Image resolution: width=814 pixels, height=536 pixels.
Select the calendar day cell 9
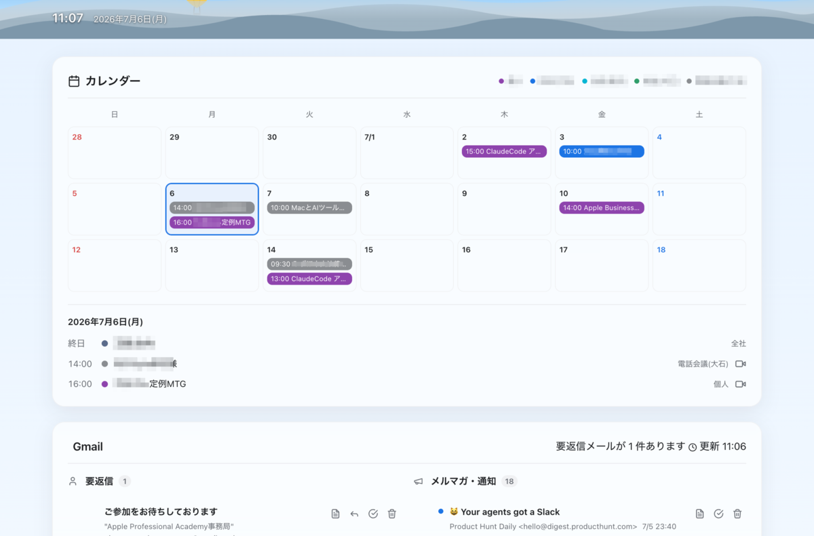[504, 209]
